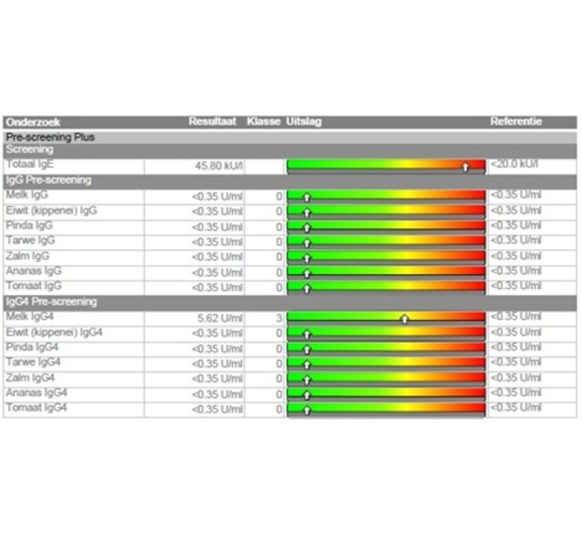Select the IgG Pre-screening section header
The width and height of the screenshot is (582, 536).
48,180
